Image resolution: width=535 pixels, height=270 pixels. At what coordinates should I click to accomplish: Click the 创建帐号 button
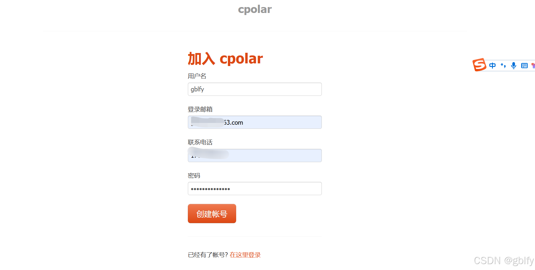[212, 214]
